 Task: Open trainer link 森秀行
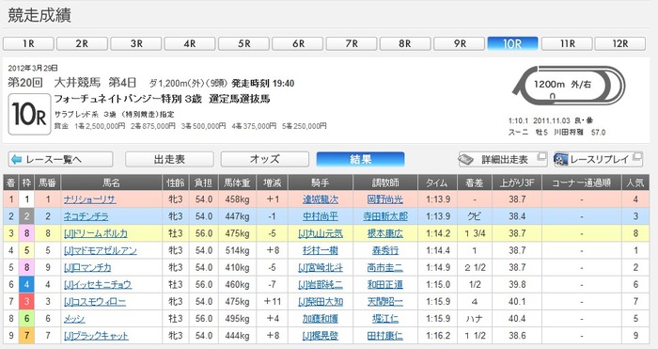click(384, 251)
